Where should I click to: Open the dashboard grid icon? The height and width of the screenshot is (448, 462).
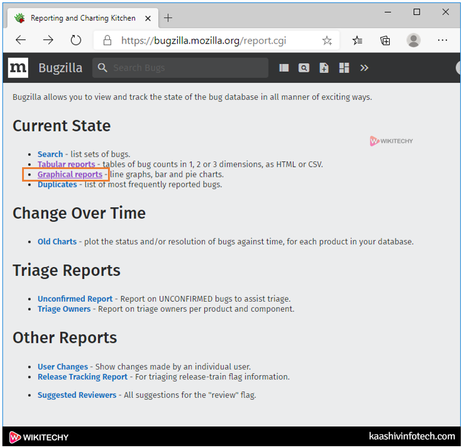coord(344,68)
